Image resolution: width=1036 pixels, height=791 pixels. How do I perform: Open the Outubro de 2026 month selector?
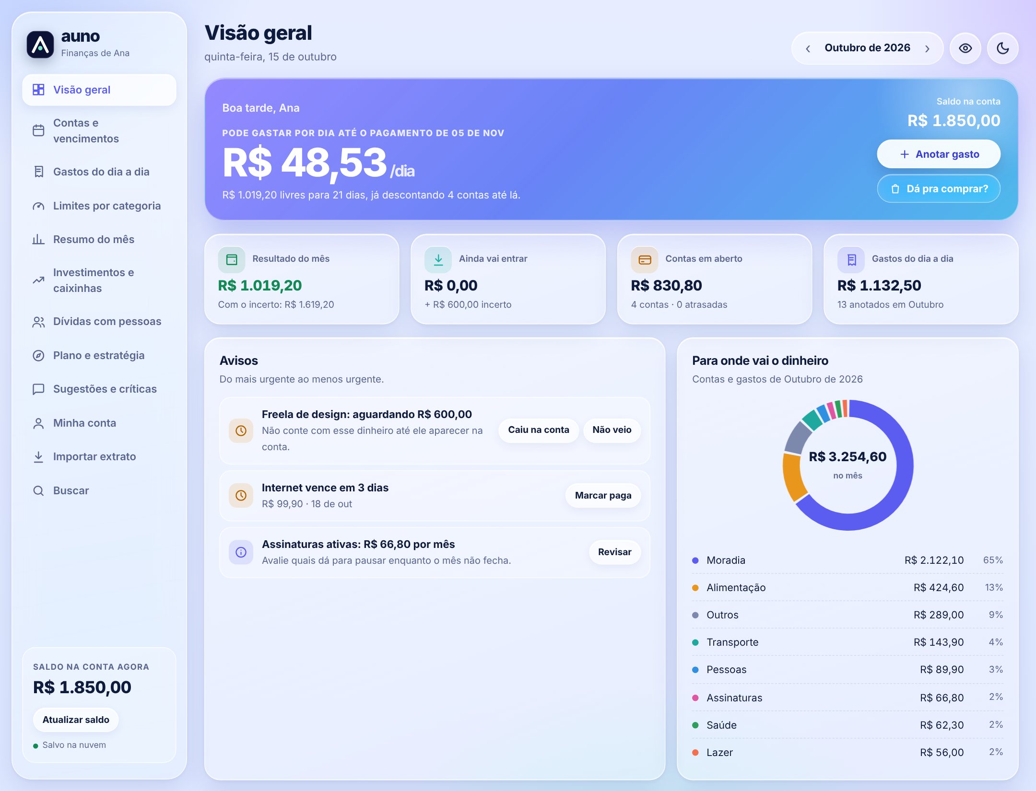pyautogui.click(x=867, y=48)
